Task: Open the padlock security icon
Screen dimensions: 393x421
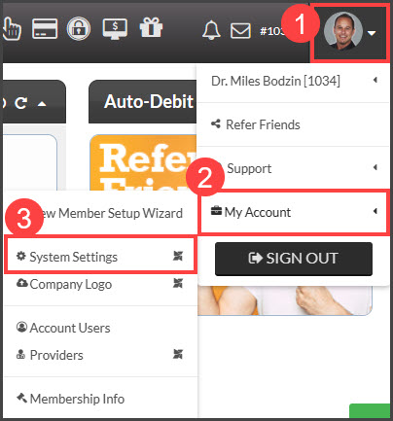Action: [x=79, y=28]
